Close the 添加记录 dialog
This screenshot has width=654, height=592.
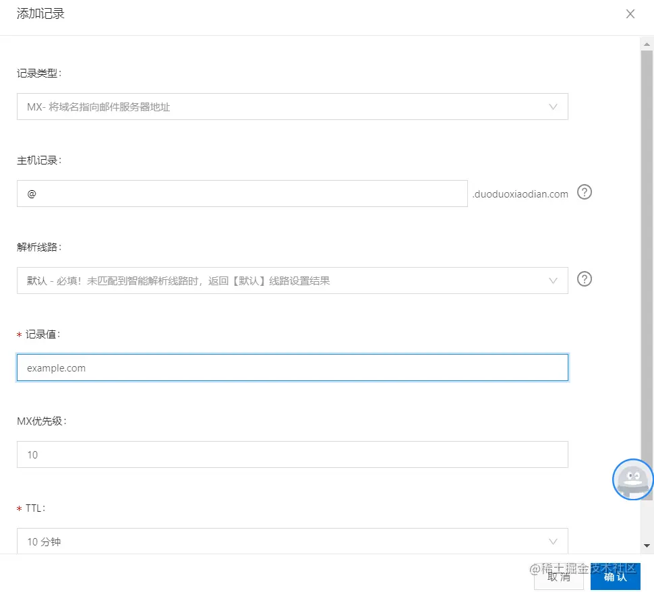[x=630, y=13]
